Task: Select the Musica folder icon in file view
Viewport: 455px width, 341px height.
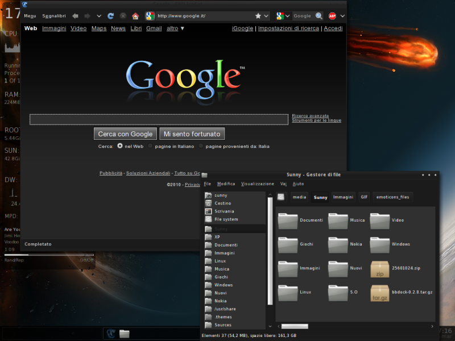Action: click(x=338, y=221)
